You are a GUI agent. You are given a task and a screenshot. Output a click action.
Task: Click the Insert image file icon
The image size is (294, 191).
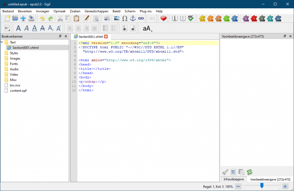point(117,19)
